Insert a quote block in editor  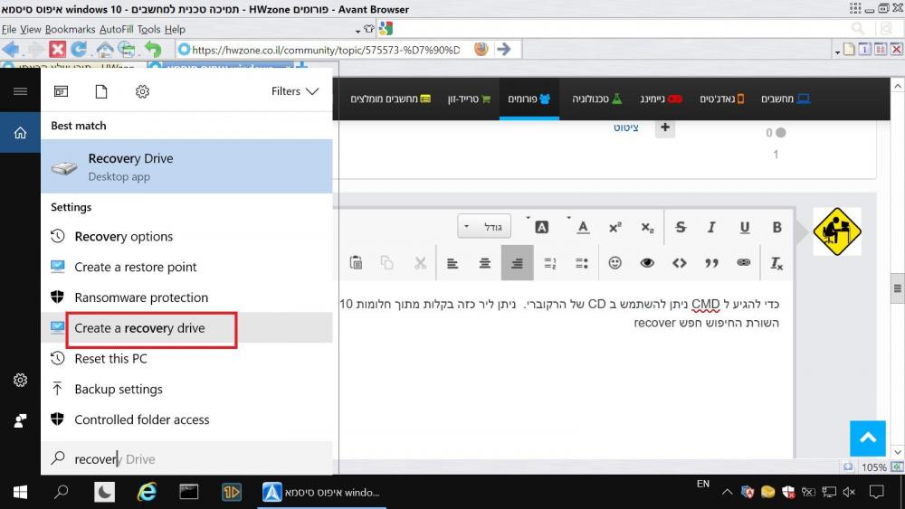pyautogui.click(x=711, y=263)
